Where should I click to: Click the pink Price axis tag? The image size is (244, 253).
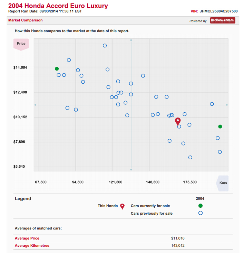point(21,44)
